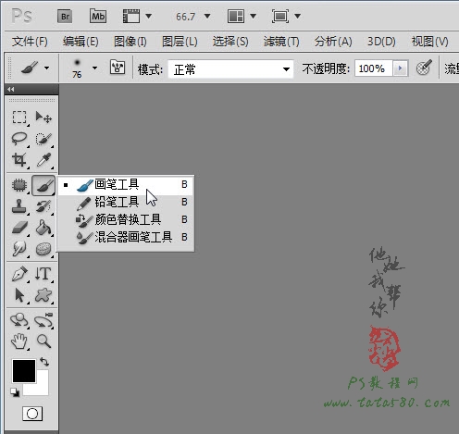Screen dimensions: 459x434
Task: Launch Adobe Bridge with Br icon
Action: [65, 16]
